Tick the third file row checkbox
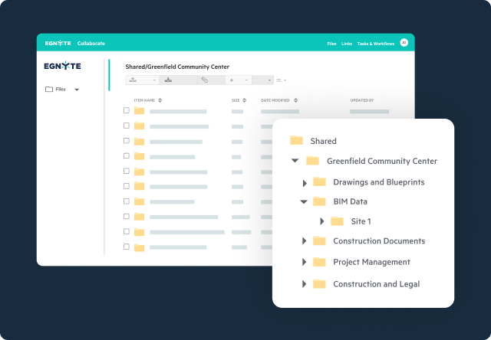 (127, 141)
